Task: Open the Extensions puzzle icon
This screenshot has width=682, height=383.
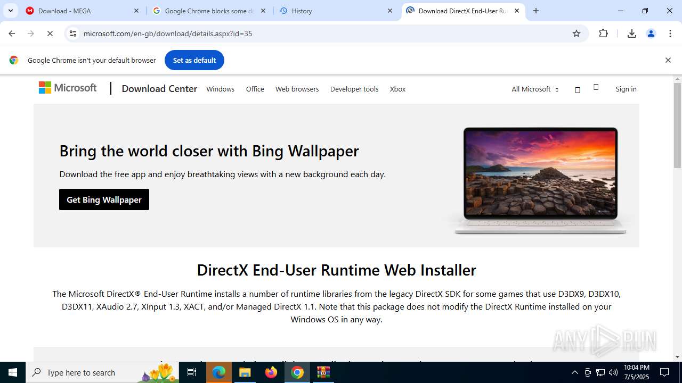Action: pos(603,34)
